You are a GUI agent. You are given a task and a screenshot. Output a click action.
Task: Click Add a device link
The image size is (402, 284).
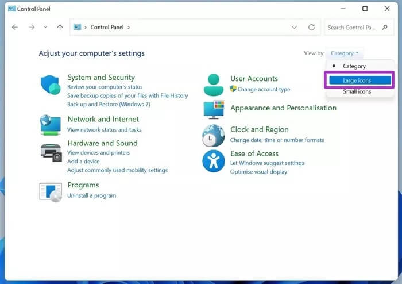click(83, 162)
